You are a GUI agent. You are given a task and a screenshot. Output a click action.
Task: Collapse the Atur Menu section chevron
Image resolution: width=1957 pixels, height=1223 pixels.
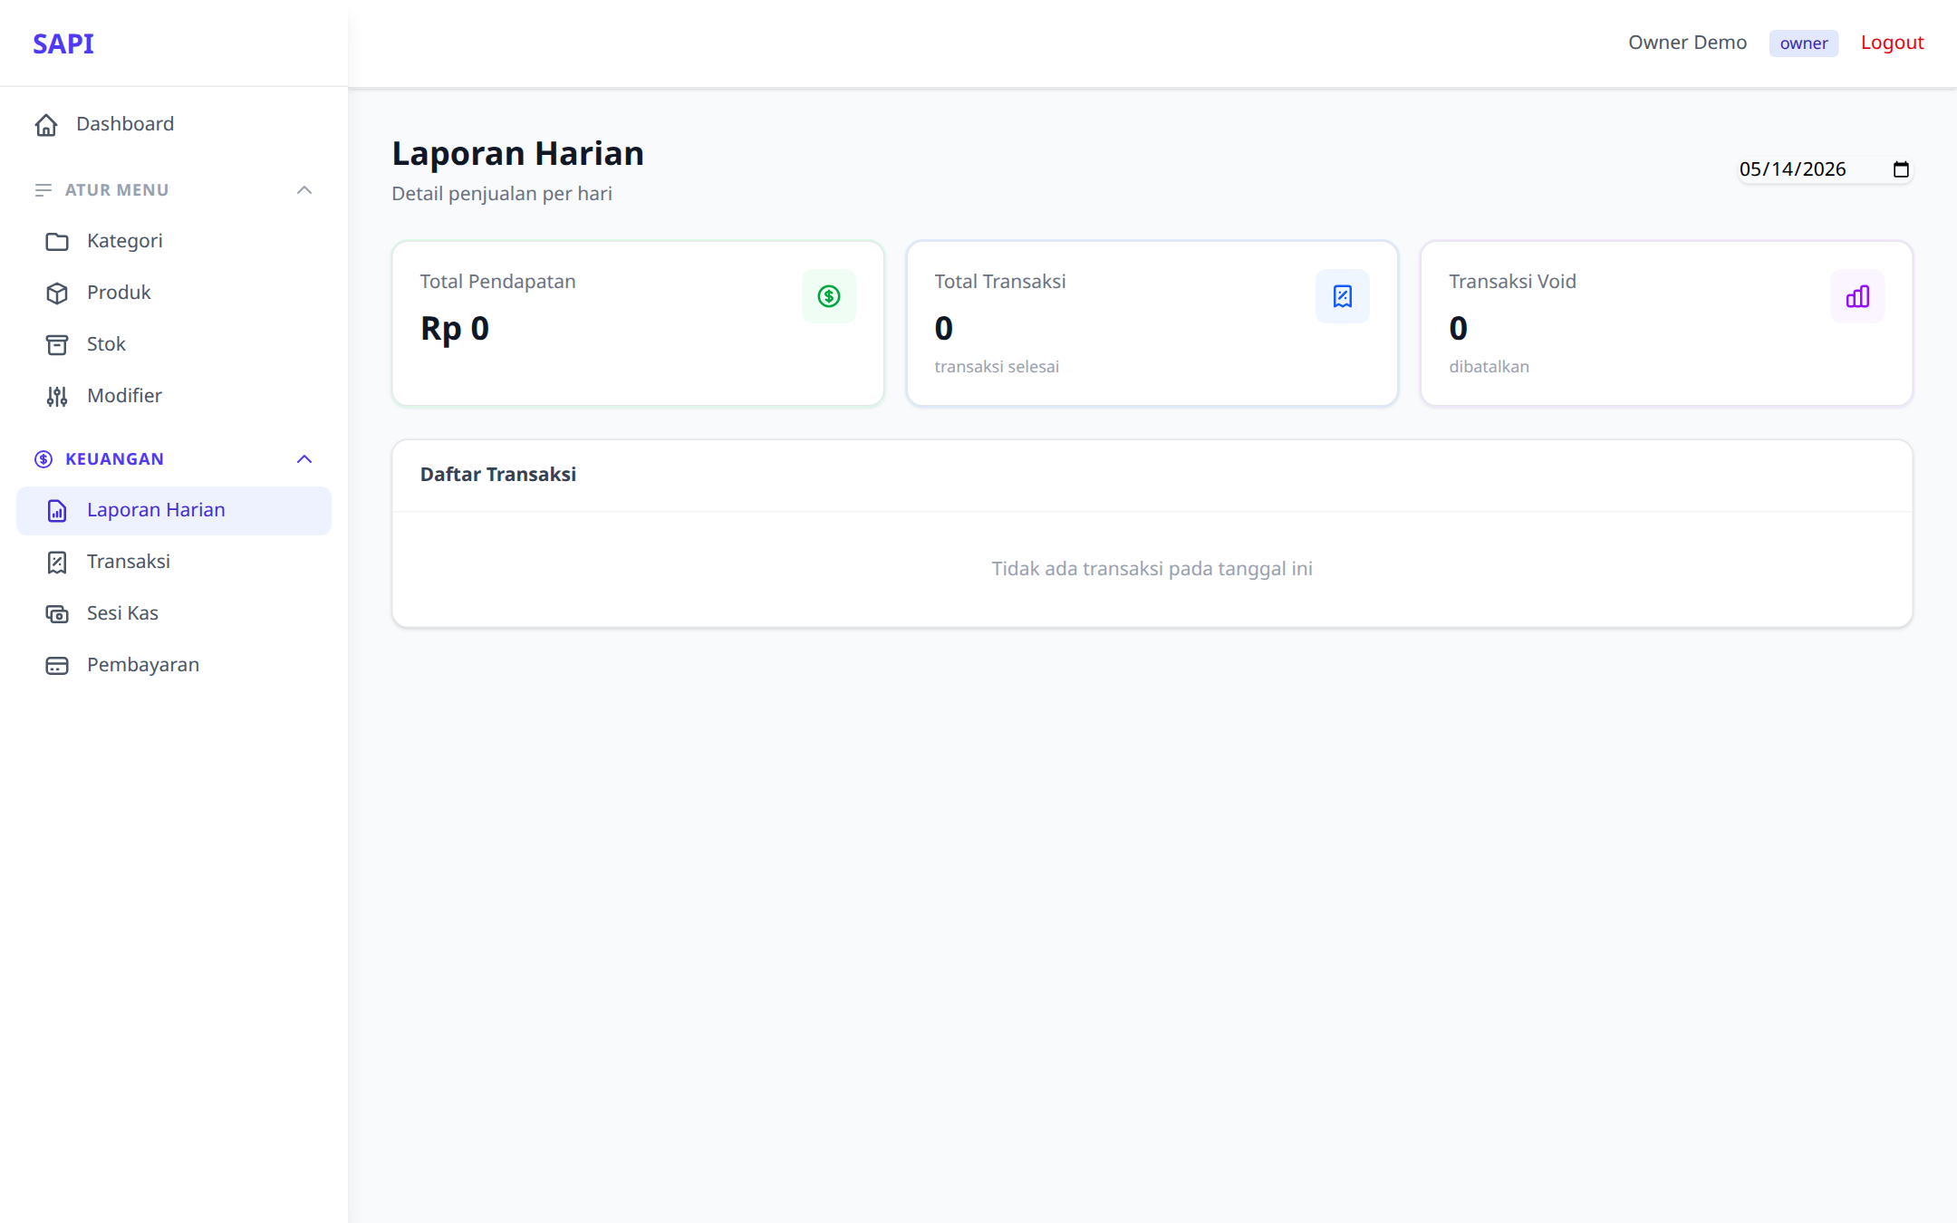point(304,190)
